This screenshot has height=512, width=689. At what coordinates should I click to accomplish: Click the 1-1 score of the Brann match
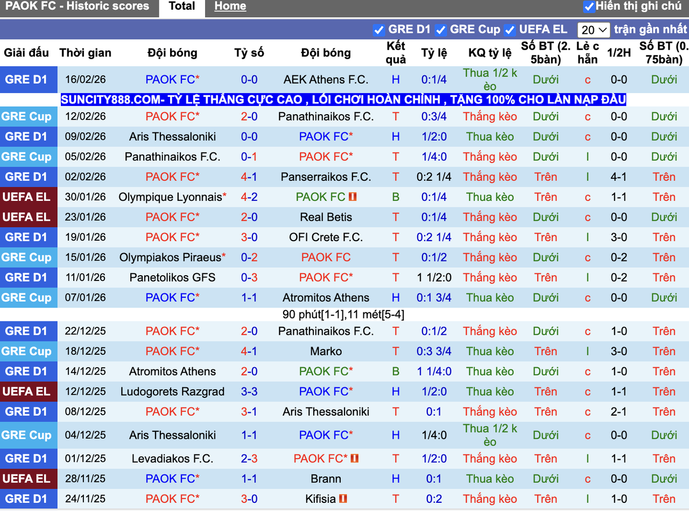pyautogui.click(x=249, y=479)
